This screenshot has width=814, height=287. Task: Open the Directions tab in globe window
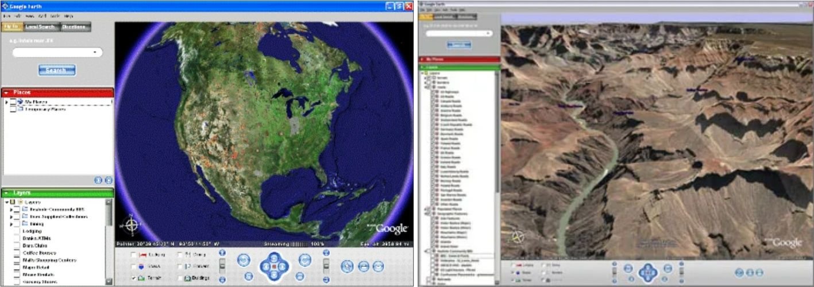click(74, 26)
